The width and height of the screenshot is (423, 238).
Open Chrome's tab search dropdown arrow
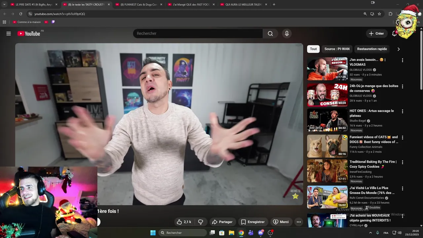4,5
